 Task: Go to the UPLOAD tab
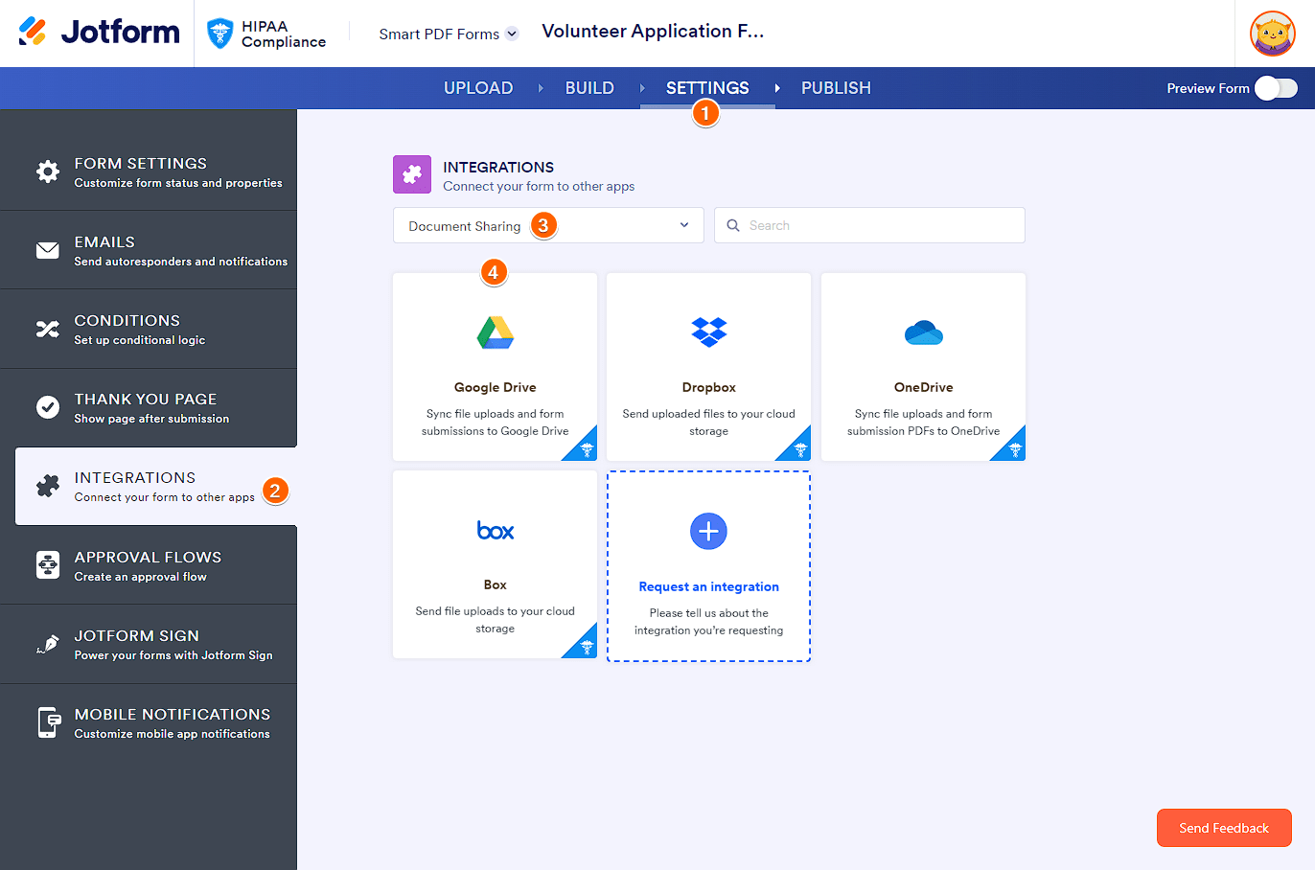point(478,88)
